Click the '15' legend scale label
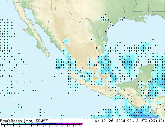 pos(39,126)
